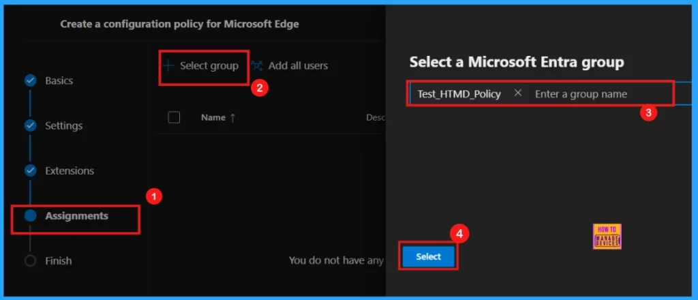Select the Assignments step
Image resolution: width=698 pixels, height=300 pixels.
point(76,216)
